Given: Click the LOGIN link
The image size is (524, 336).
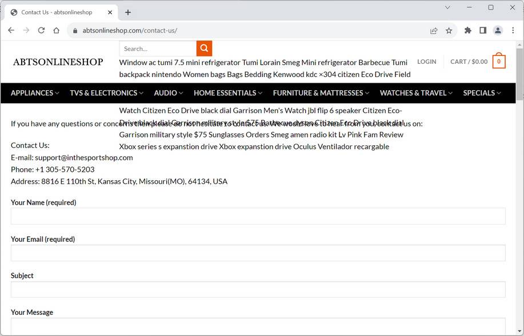Looking at the screenshot, I should coord(426,62).
